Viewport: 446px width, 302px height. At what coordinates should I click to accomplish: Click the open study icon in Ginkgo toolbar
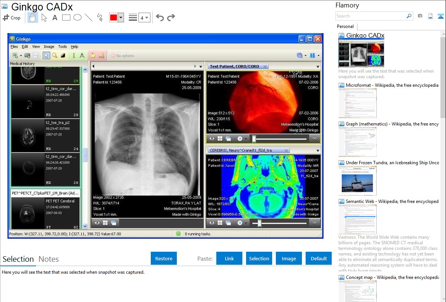(x=15, y=55)
